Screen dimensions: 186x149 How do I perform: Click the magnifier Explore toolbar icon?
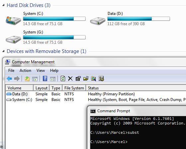93,79
